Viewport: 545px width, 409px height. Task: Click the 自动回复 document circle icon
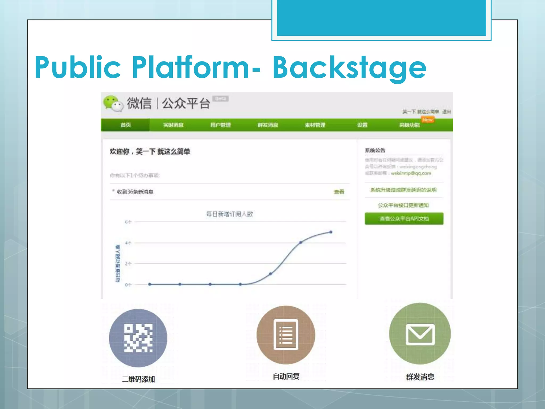[286, 335]
